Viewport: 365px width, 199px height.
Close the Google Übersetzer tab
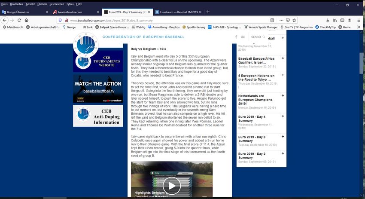click(x=47, y=12)
